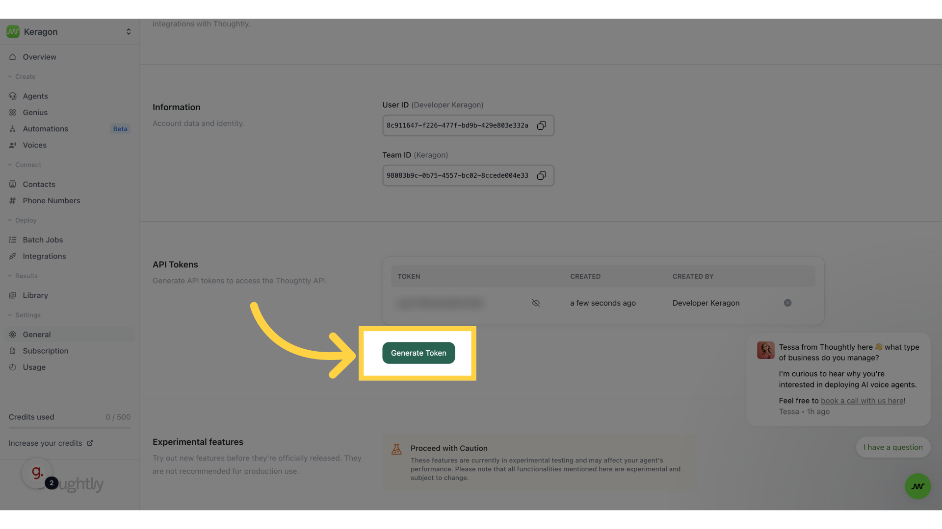Viewport: 942px width, 529px height.
Task: Click the CREATED column header
Action: click(x=585, y=276)
